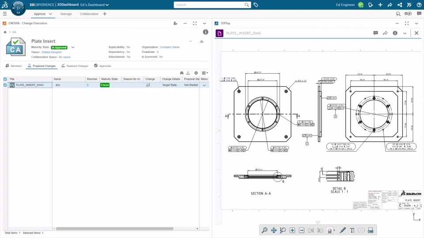
Task: Click the 3DPlay share arrow icon
Action: coord(385,33)
